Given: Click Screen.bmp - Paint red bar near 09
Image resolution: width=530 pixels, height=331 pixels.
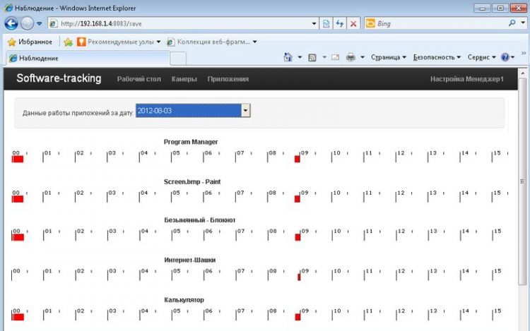Looking at the screenshot, I should 297,199.
